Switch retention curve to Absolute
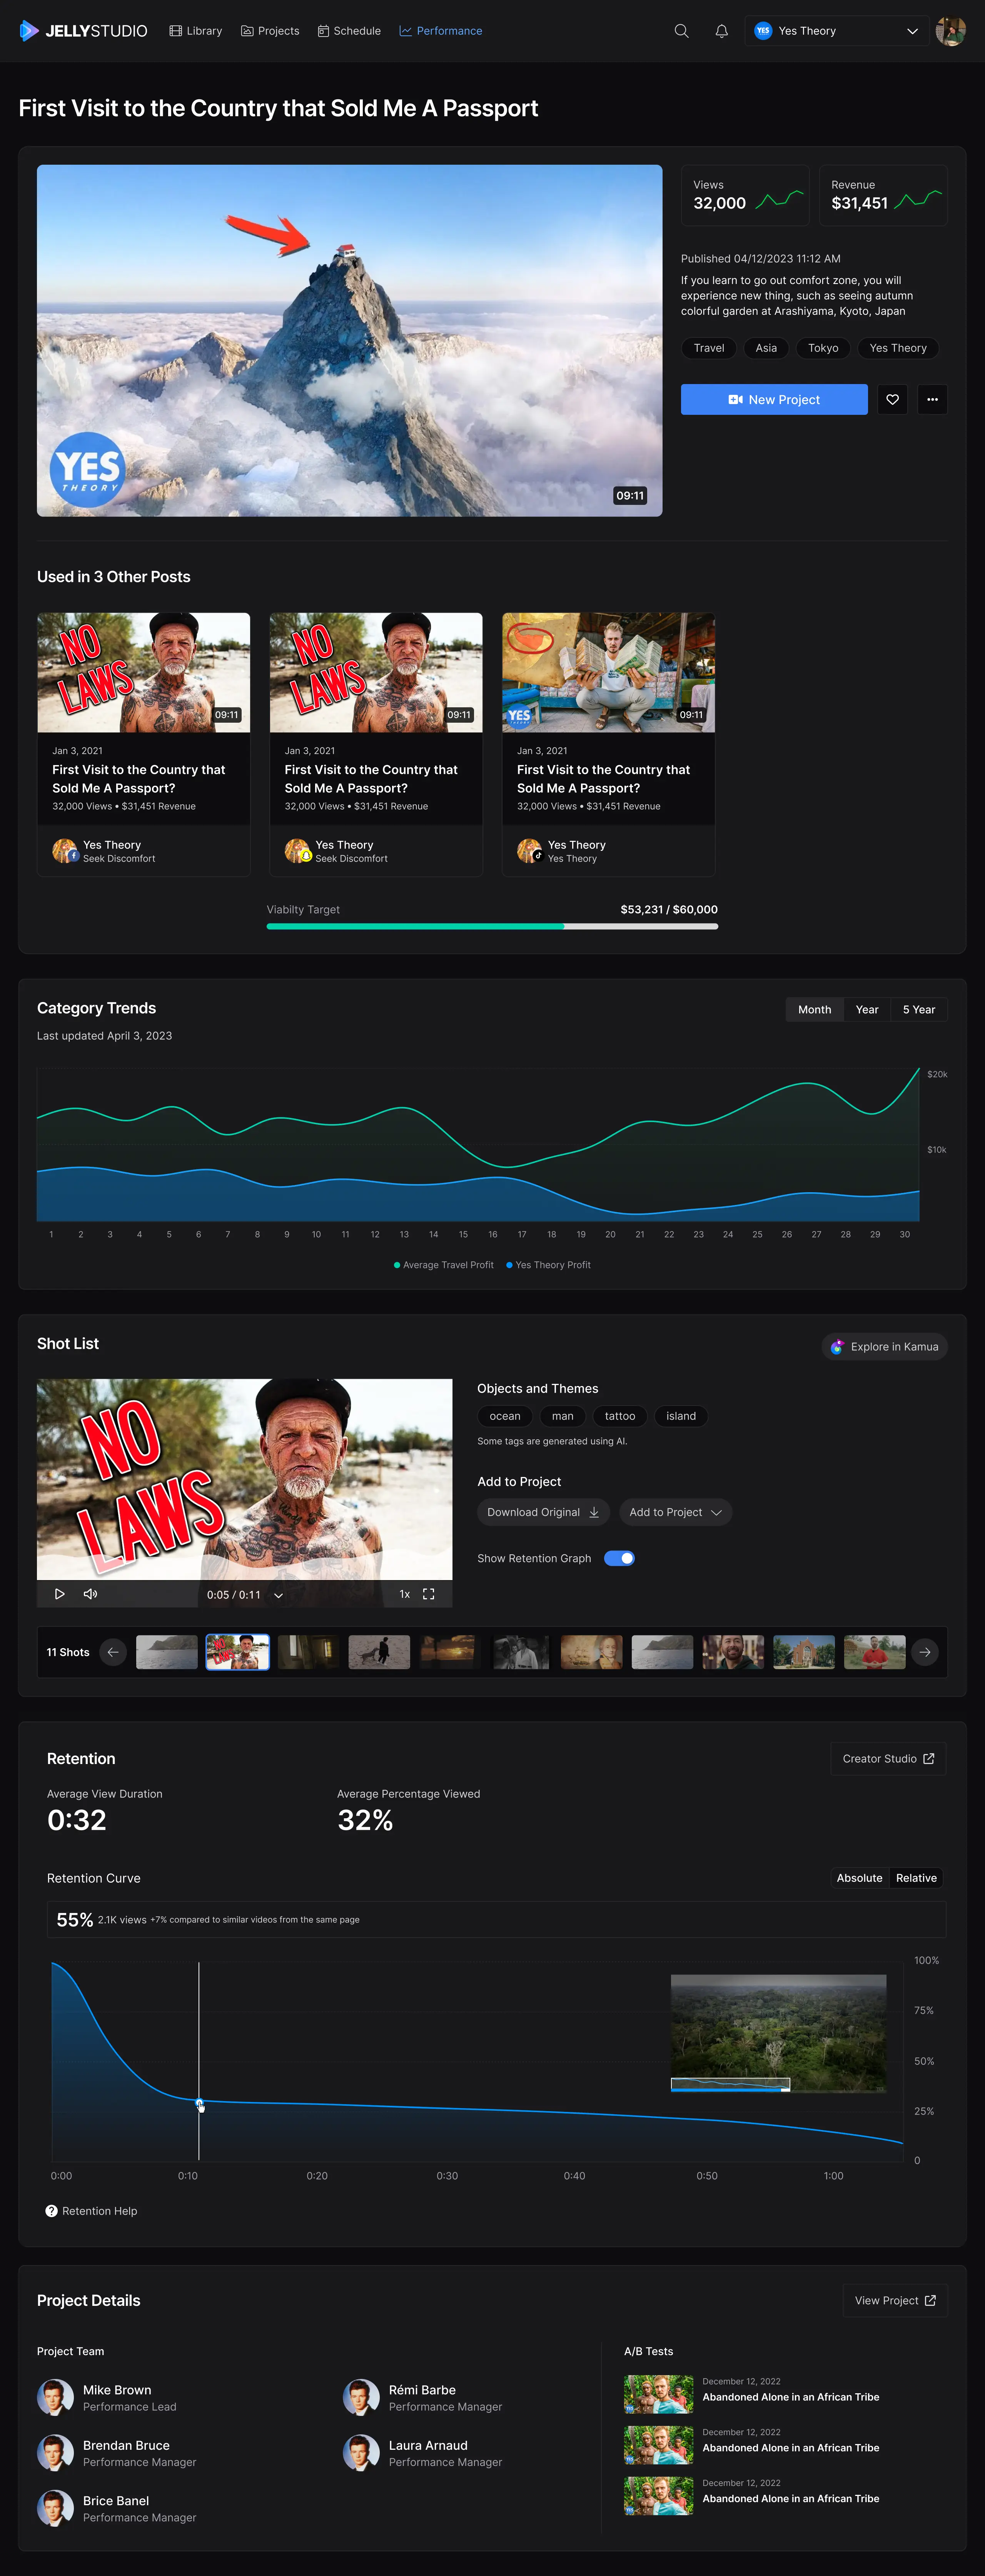The image size is (985, 2576). click(859, 1878)
